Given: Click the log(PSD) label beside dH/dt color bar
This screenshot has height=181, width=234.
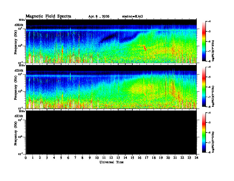Looking at the screenshot, I should click(213, 51).
